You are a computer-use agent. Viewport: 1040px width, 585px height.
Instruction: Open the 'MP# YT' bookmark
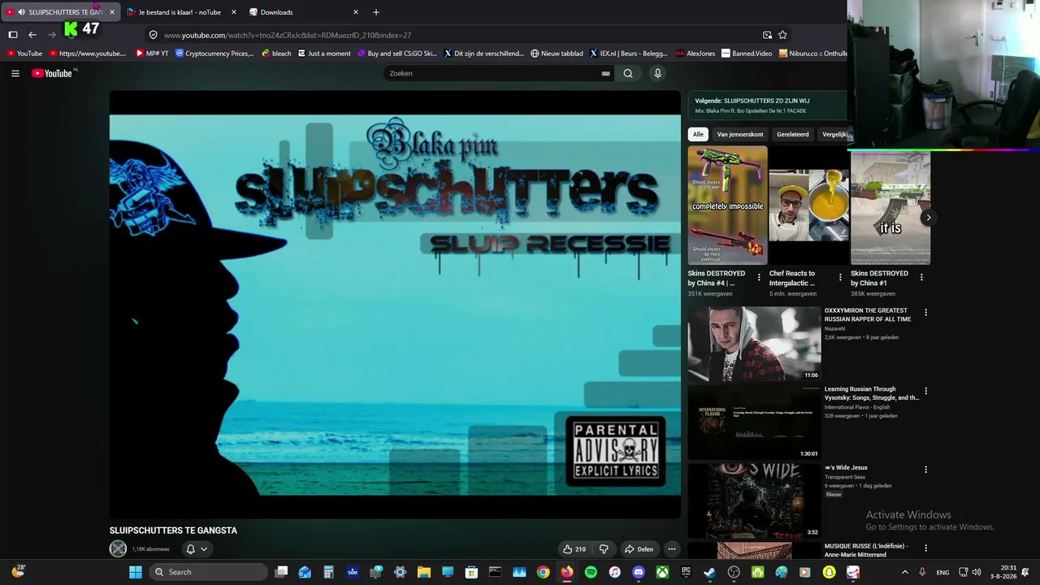point(152,54)
